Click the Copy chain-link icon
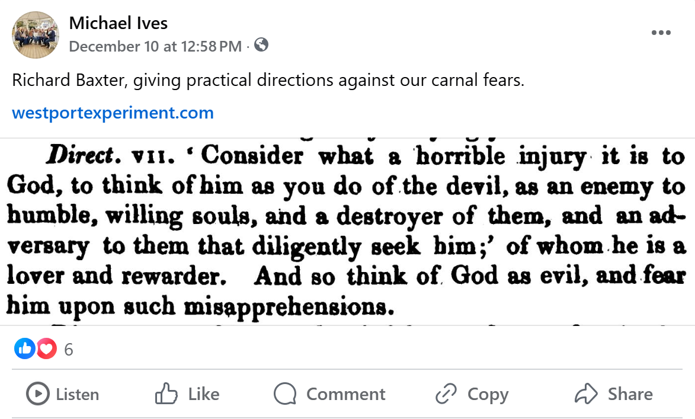Image resolution: width=695 pixels, height=419 pixels. coord(446,394)
